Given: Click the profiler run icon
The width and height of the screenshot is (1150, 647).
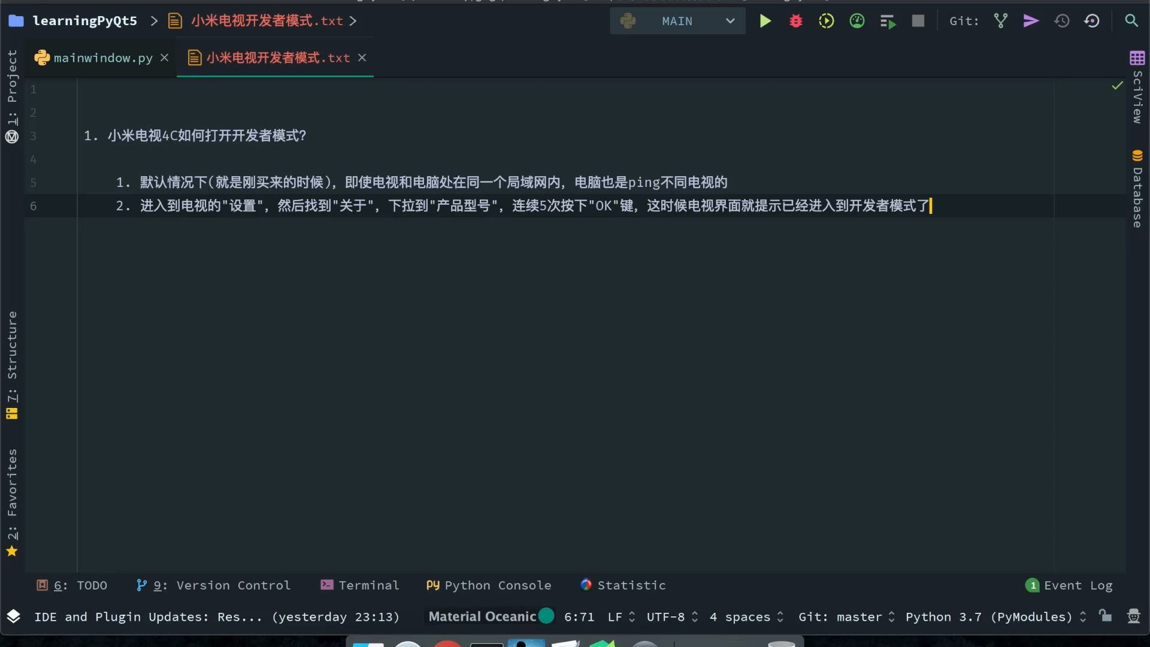Looking at the screenshot, I should [857, 21].
